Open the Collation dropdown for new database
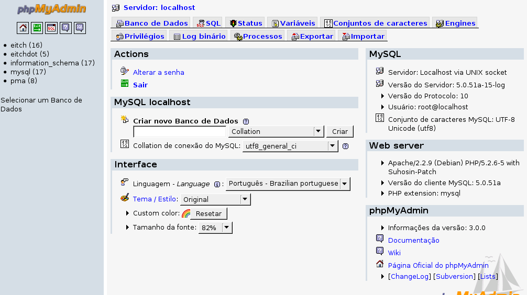527x295 pixels. coord(276,132)
